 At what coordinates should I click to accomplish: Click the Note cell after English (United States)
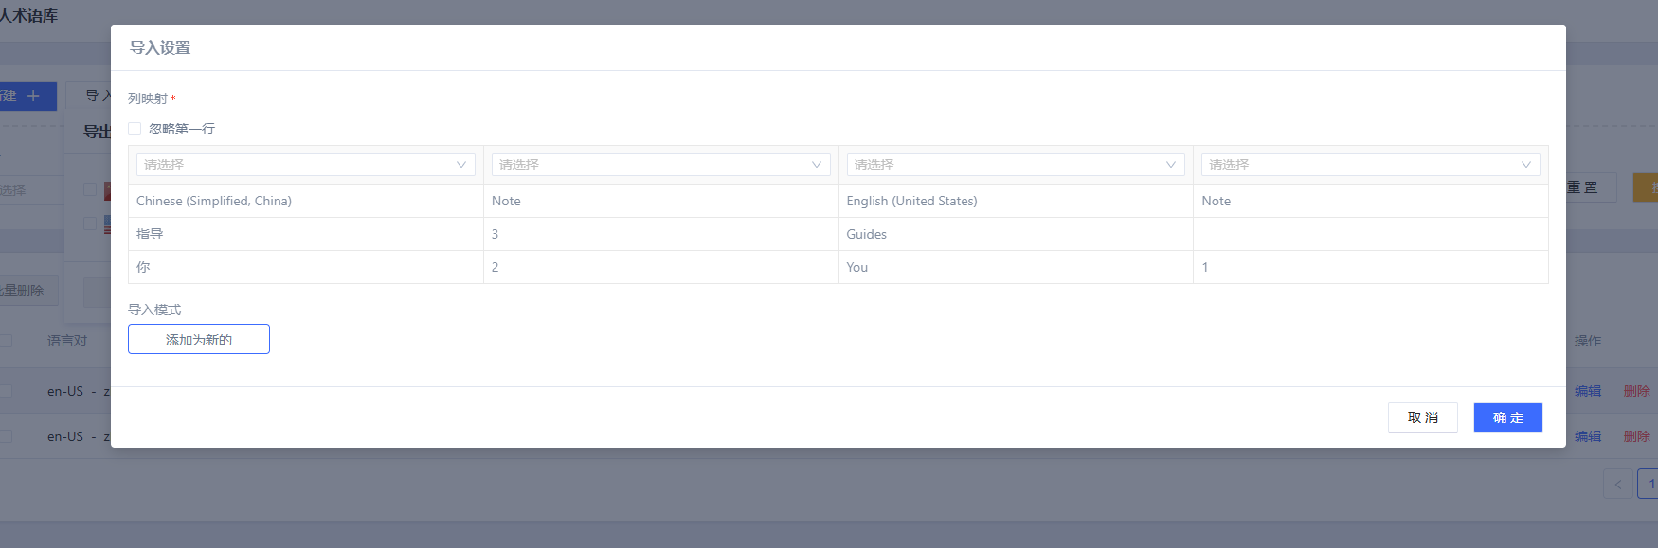(x=1370, y=201)
